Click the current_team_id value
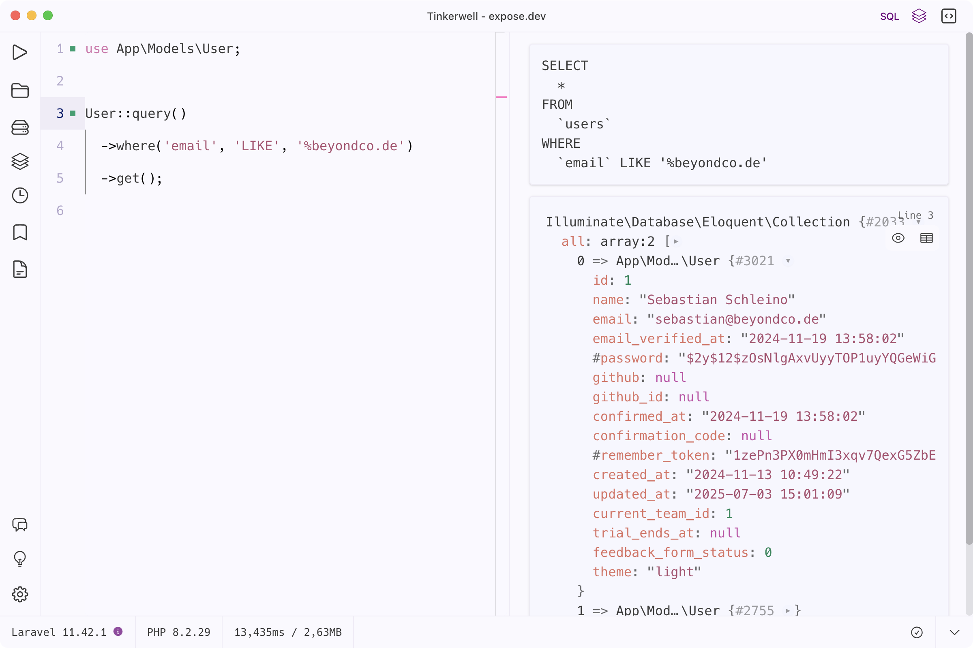The image size is (973, 648). pyautogui.click(x=729, y=513)
